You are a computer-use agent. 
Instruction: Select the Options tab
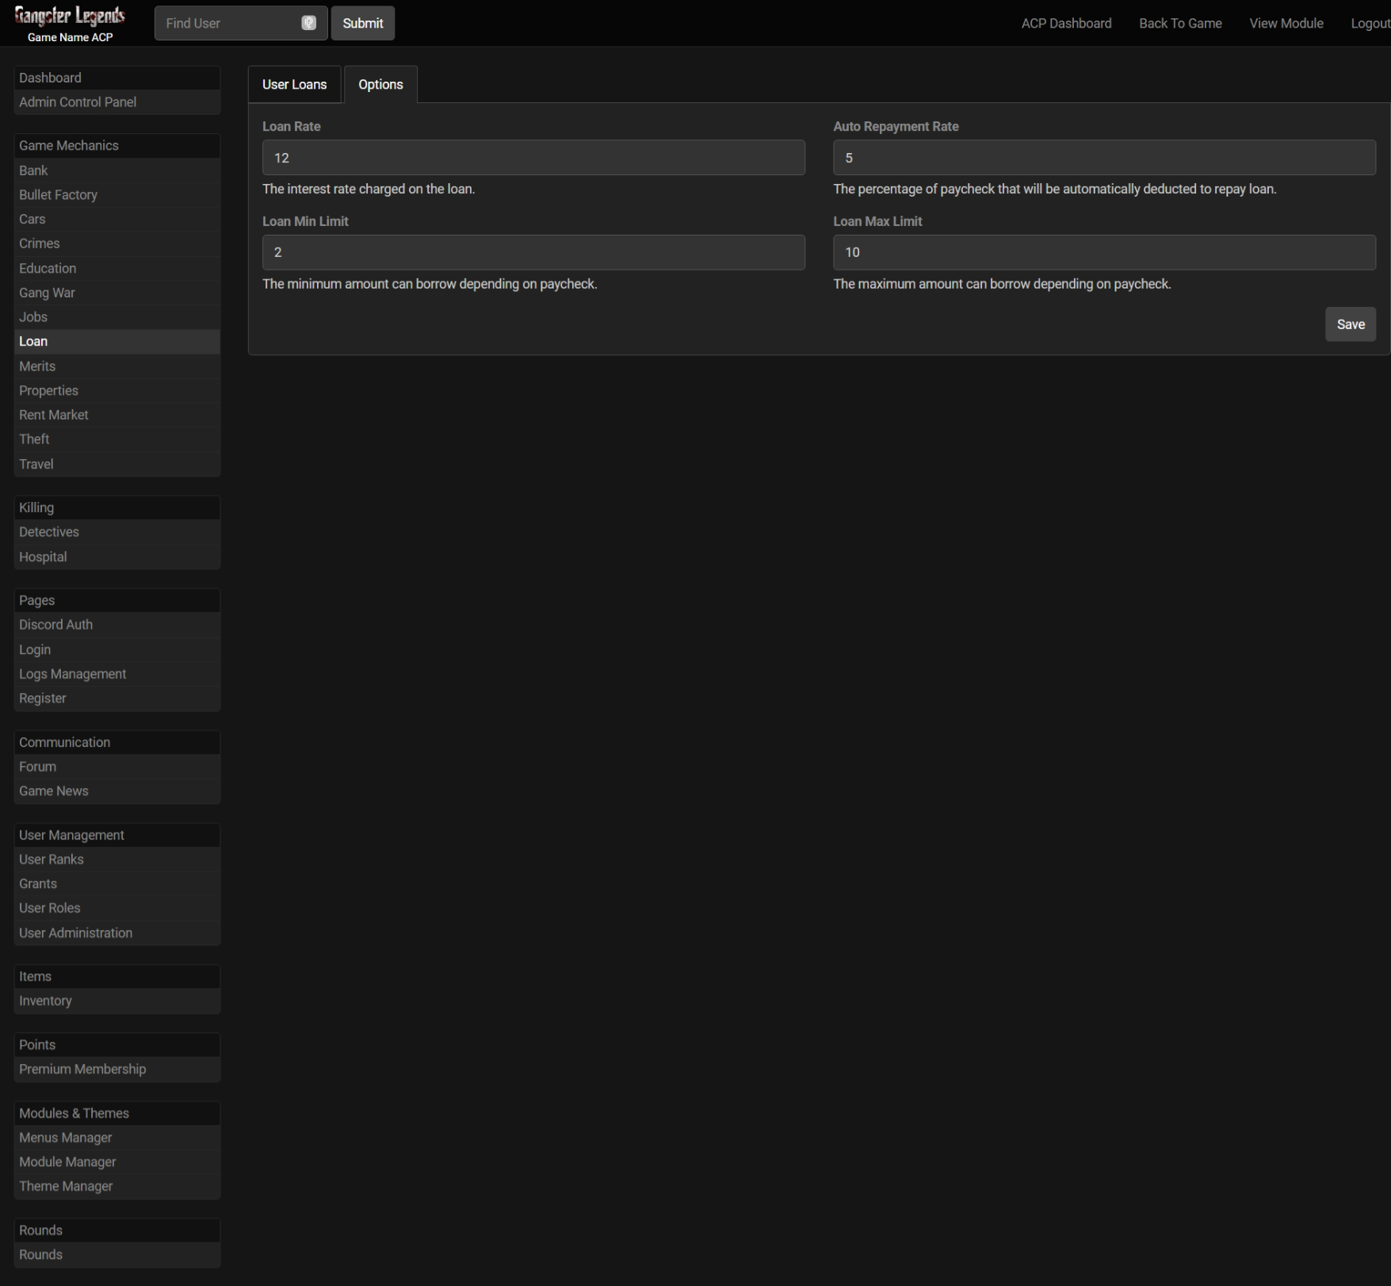[380, 85]
